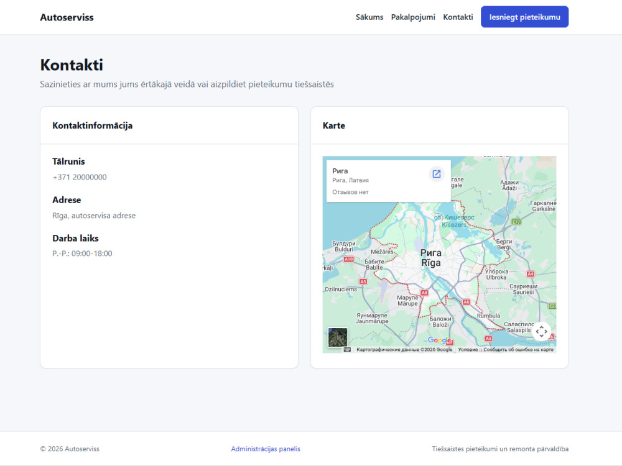
Task: Click the © 2026 Autoserviss footer text
Action: coord(70,449)
